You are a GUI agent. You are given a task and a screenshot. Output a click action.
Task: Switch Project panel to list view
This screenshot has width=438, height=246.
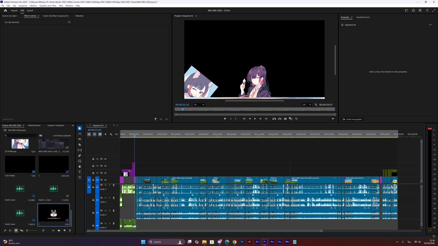[x=11, y=230]
